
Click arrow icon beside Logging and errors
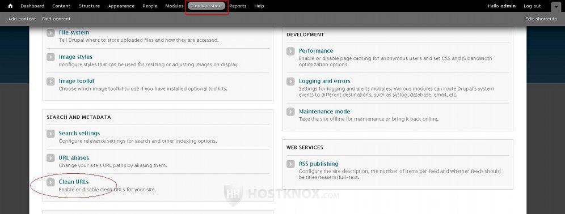coord(290,82)
